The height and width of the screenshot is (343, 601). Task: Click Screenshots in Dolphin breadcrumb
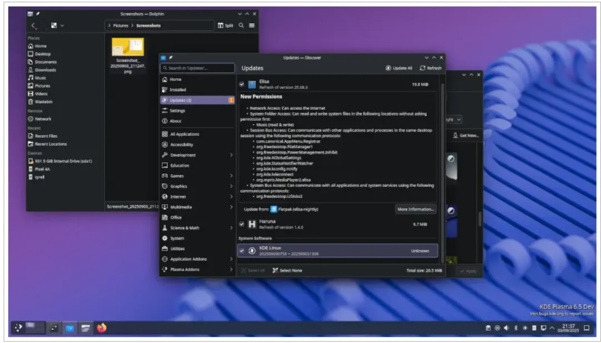tap(149, 26)
